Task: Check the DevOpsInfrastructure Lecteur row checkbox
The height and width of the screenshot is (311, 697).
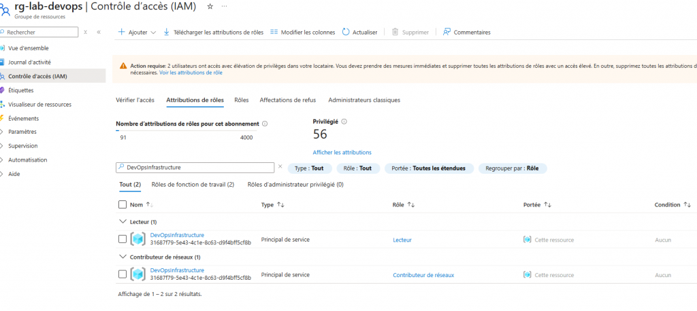Action: click(x=123, y=239)
